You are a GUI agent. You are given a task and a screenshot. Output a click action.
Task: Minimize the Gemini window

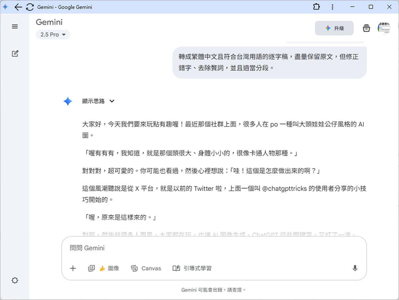[352, 7]
